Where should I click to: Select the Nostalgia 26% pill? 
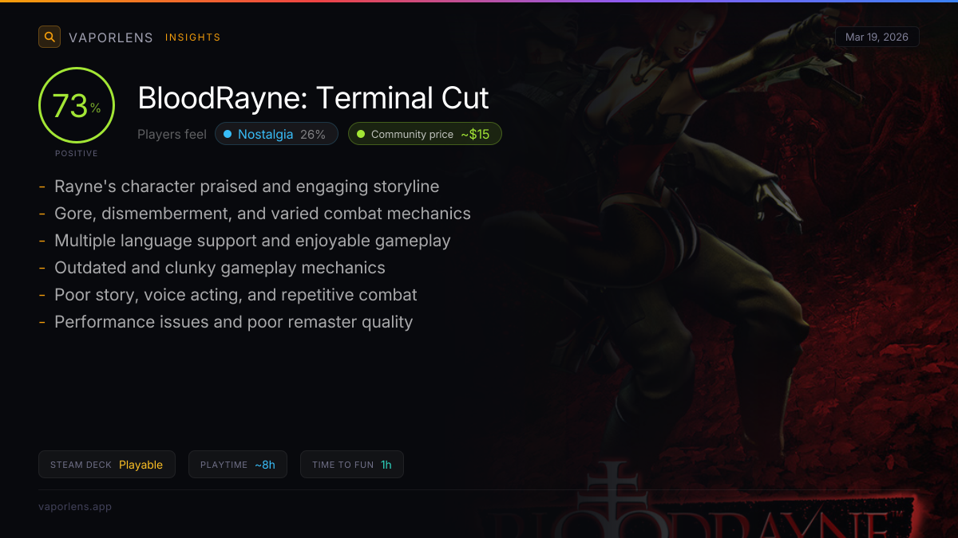click(276, 134)
